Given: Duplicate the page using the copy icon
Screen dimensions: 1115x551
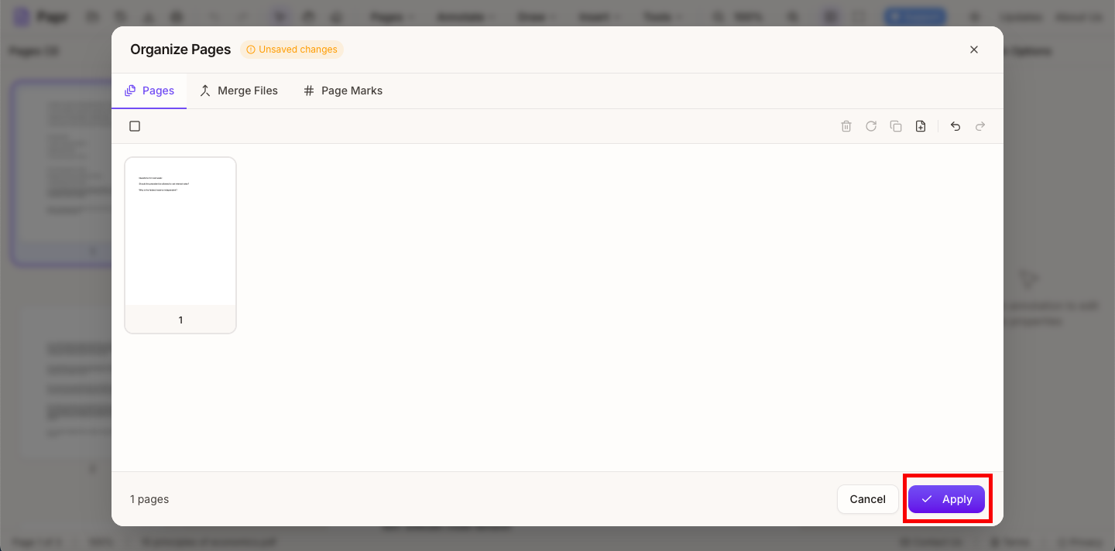Looking at the screenshot, I should pyautogui.click(x=896, y=126).
